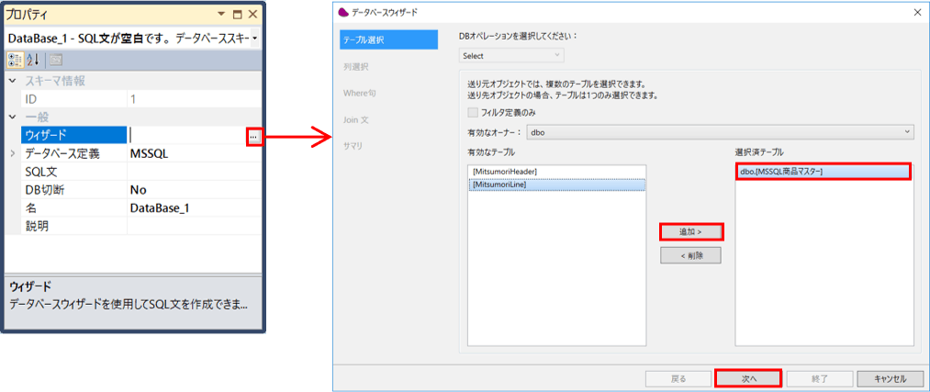
Task: Click the Property Pages icon in properties toolbar
Action: coord(55,60)
